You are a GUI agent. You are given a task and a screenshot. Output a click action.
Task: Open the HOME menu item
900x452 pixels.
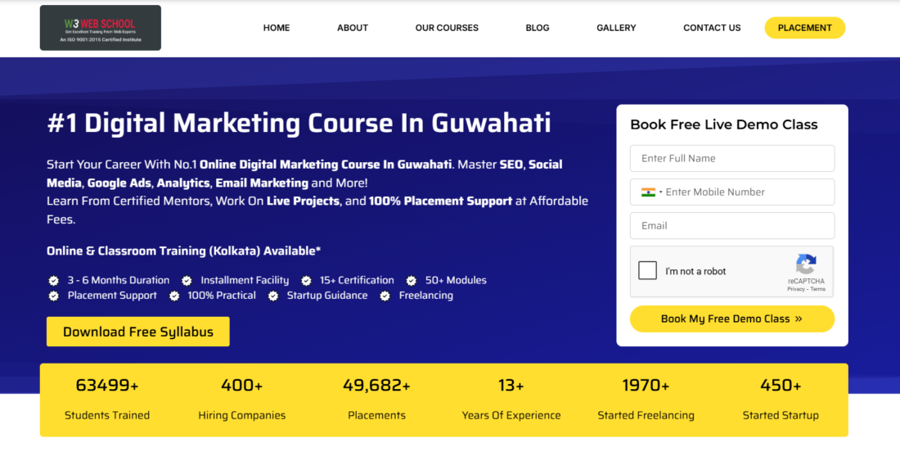point(276,28)
